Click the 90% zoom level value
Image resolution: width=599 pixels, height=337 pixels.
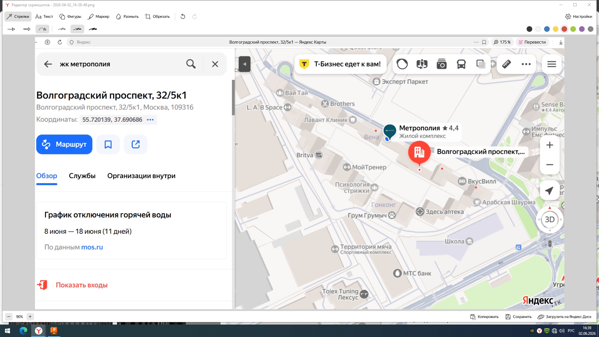pyautogui.click(x=19, y=317)
